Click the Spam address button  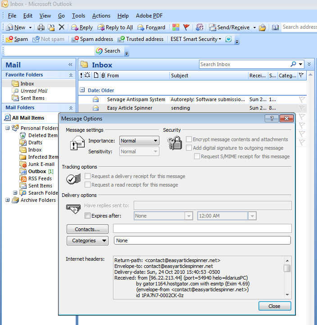[x=92, y=39]
